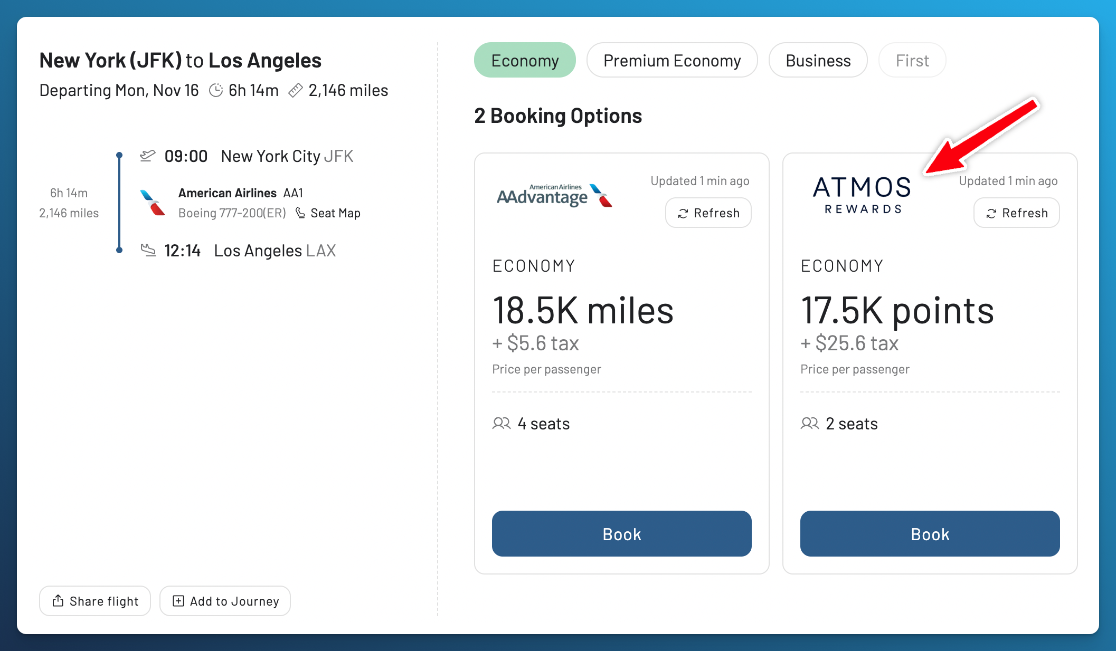Click the '2 Booking Options' heading
Viewport: 1116px width, 651px height.
click(558, 116)
